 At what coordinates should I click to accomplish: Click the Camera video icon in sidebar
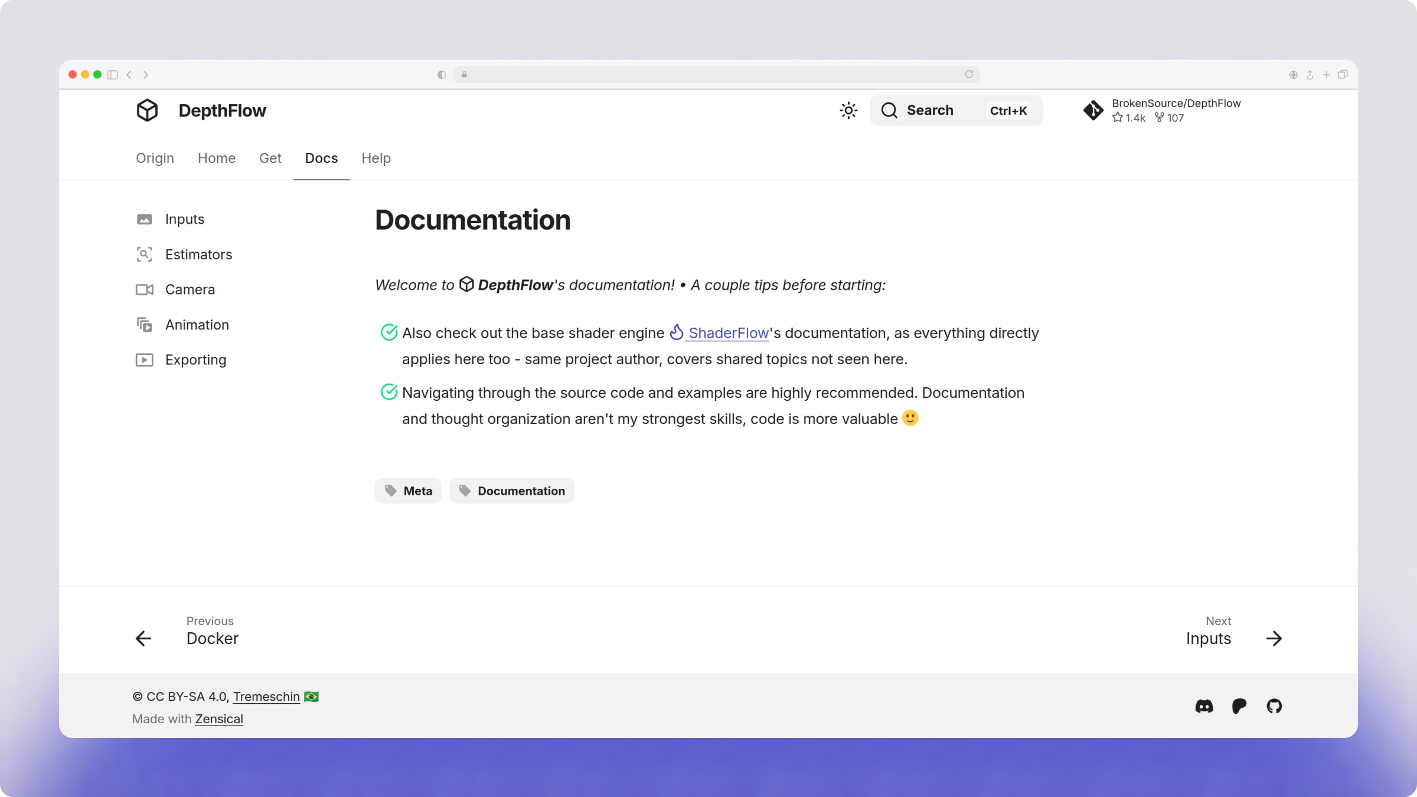145,290
